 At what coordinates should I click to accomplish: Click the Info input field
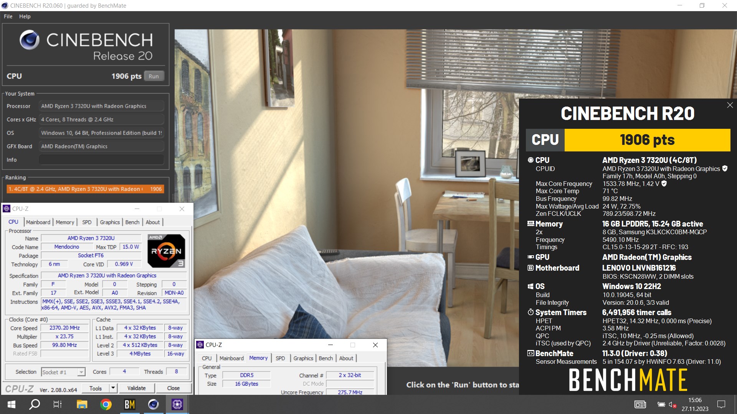point(101,159)
